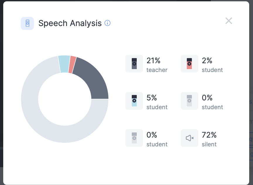Click the 72% silent label
Viewport: 253px width, 185px height.
209,139
